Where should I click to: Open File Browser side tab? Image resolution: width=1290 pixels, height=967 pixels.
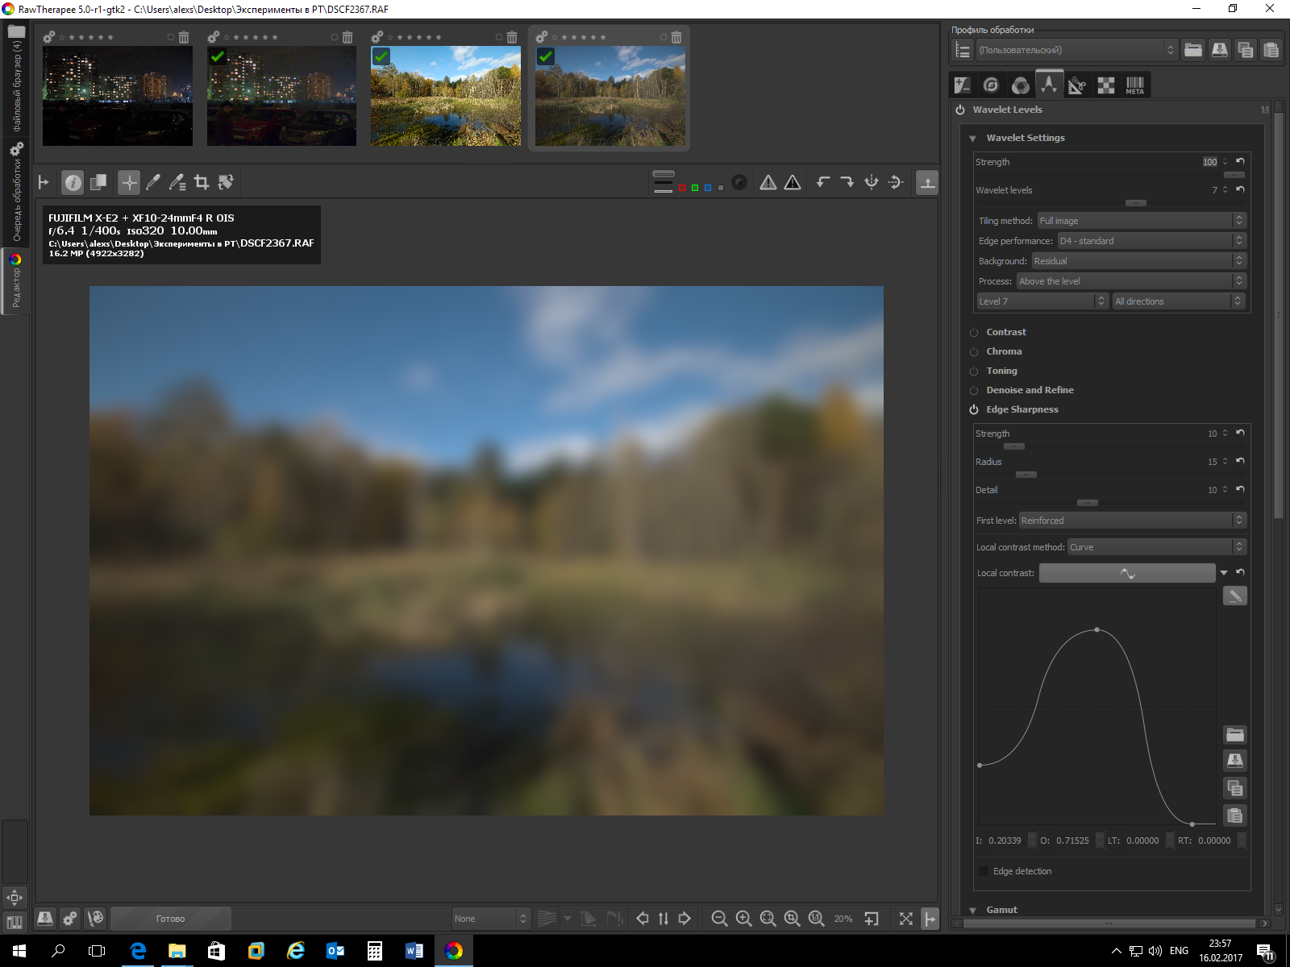coord(16,79)
